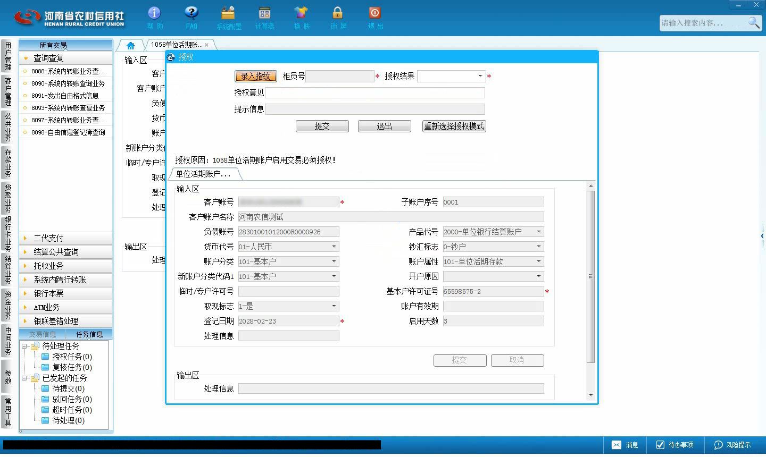Viewport: 766px width, 457px height.
Task: Click the search magnifier icon
Action: click(x=754, y=22)
